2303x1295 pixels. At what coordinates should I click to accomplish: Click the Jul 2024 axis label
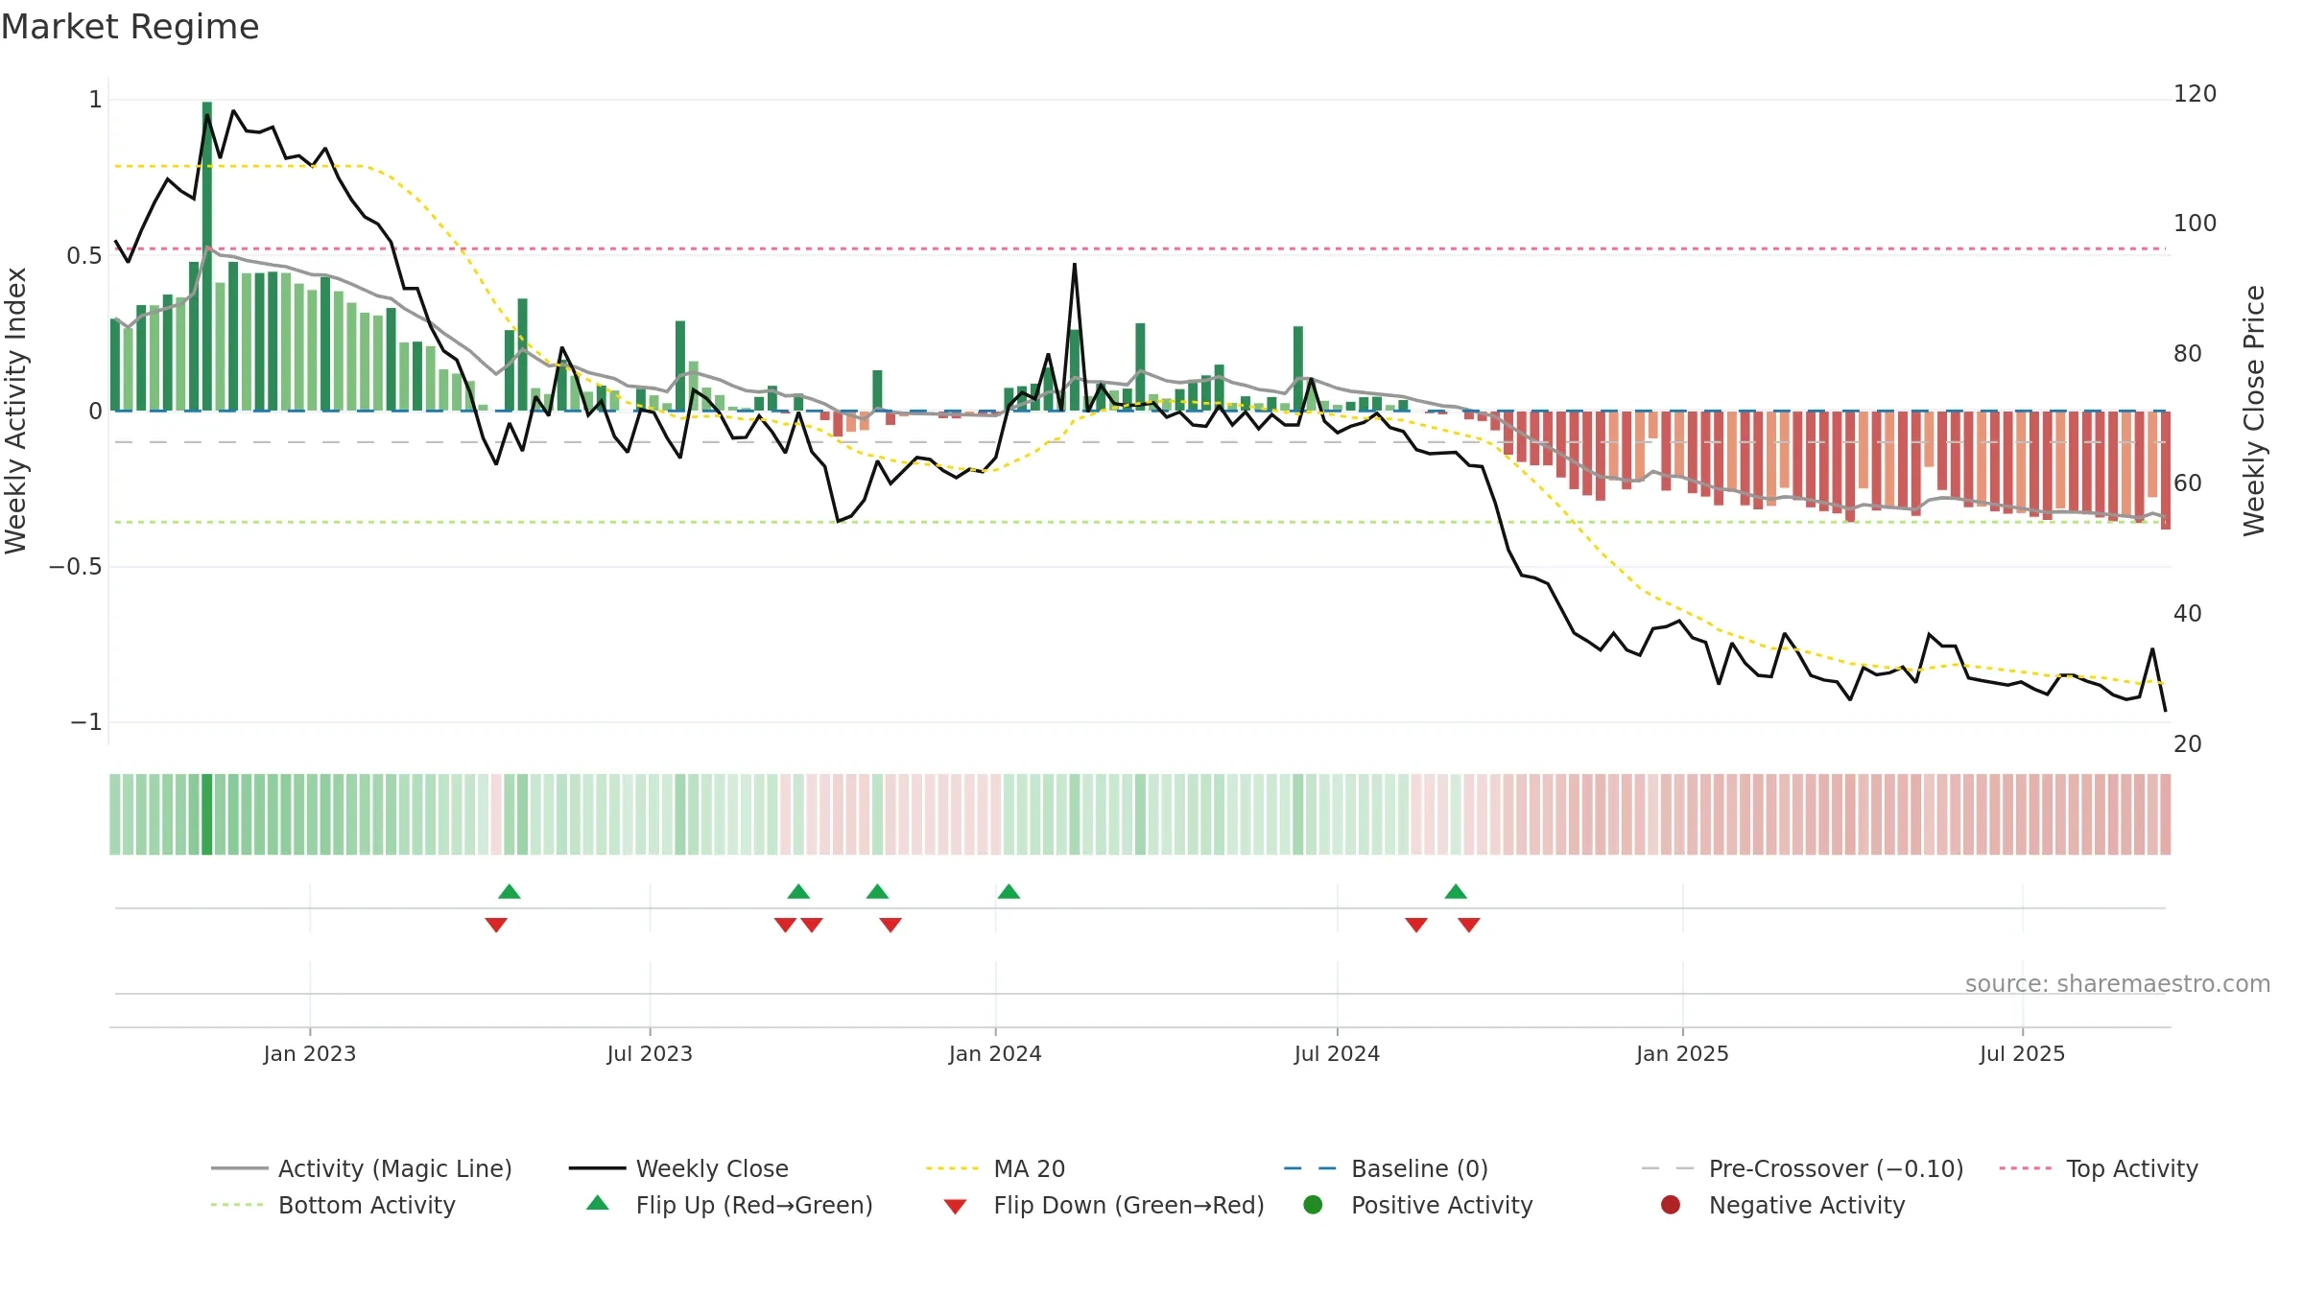[x=1337, y=1053]
